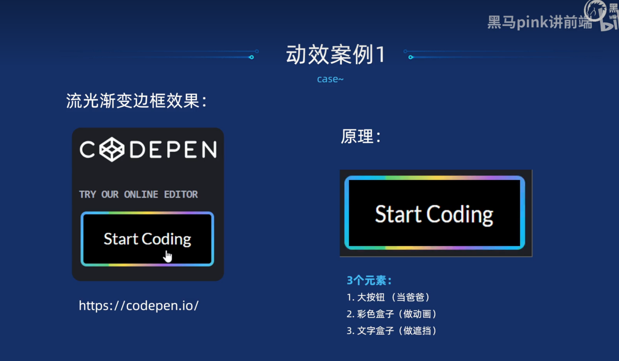Click TRY OUR ONLINE EDITOR text

[x=139, y=194]
